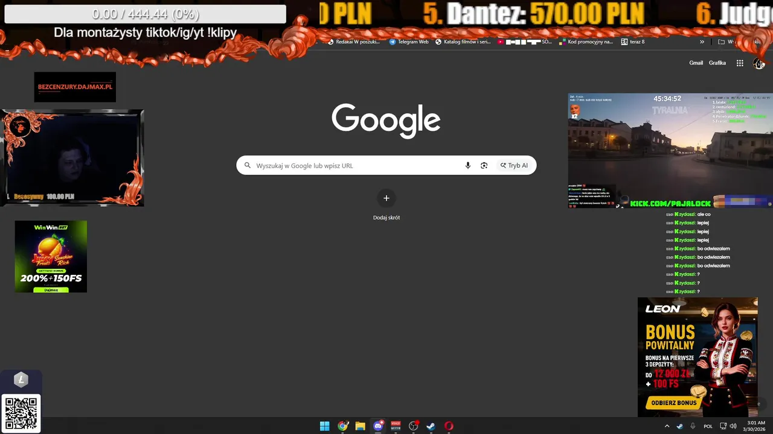Click the Steam icon in system tray

pyautogui.click(x=679, y=426)
